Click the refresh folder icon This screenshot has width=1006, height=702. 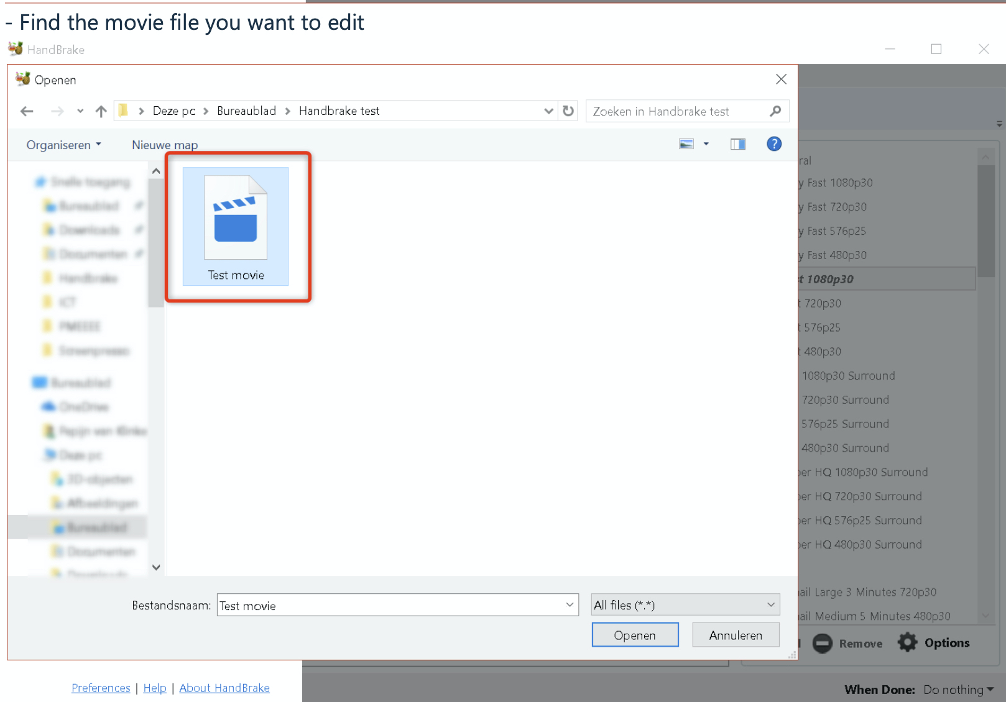tap(568, 111)
